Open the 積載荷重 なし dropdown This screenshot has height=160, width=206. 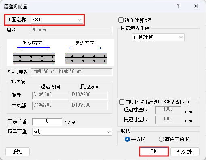coord(72,132)
